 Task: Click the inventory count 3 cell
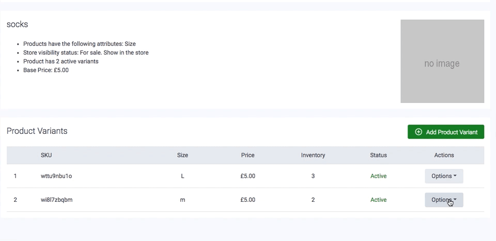point(313,176)
